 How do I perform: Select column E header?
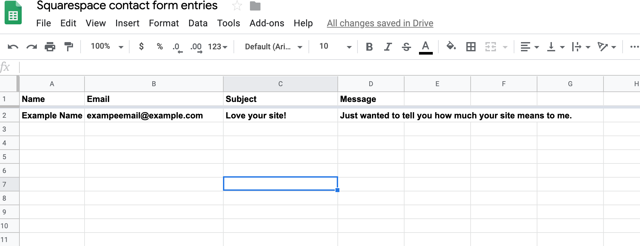click(x=437, y=84)
